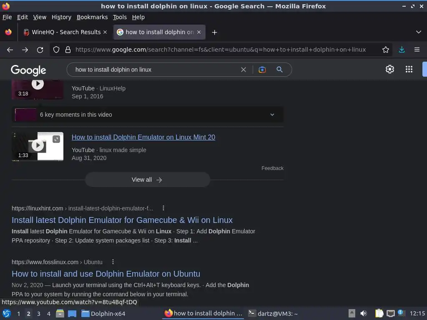
Task: Open the Tools menu
Action: [x=120, y=17]
